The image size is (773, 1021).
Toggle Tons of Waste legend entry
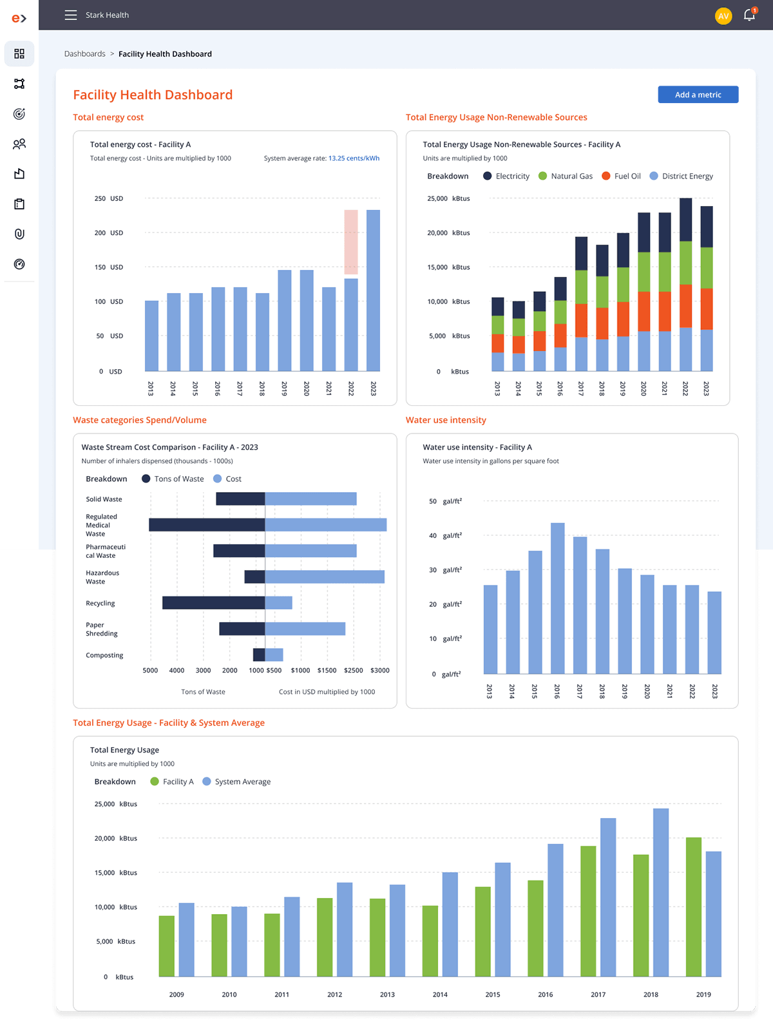(173, 479)
